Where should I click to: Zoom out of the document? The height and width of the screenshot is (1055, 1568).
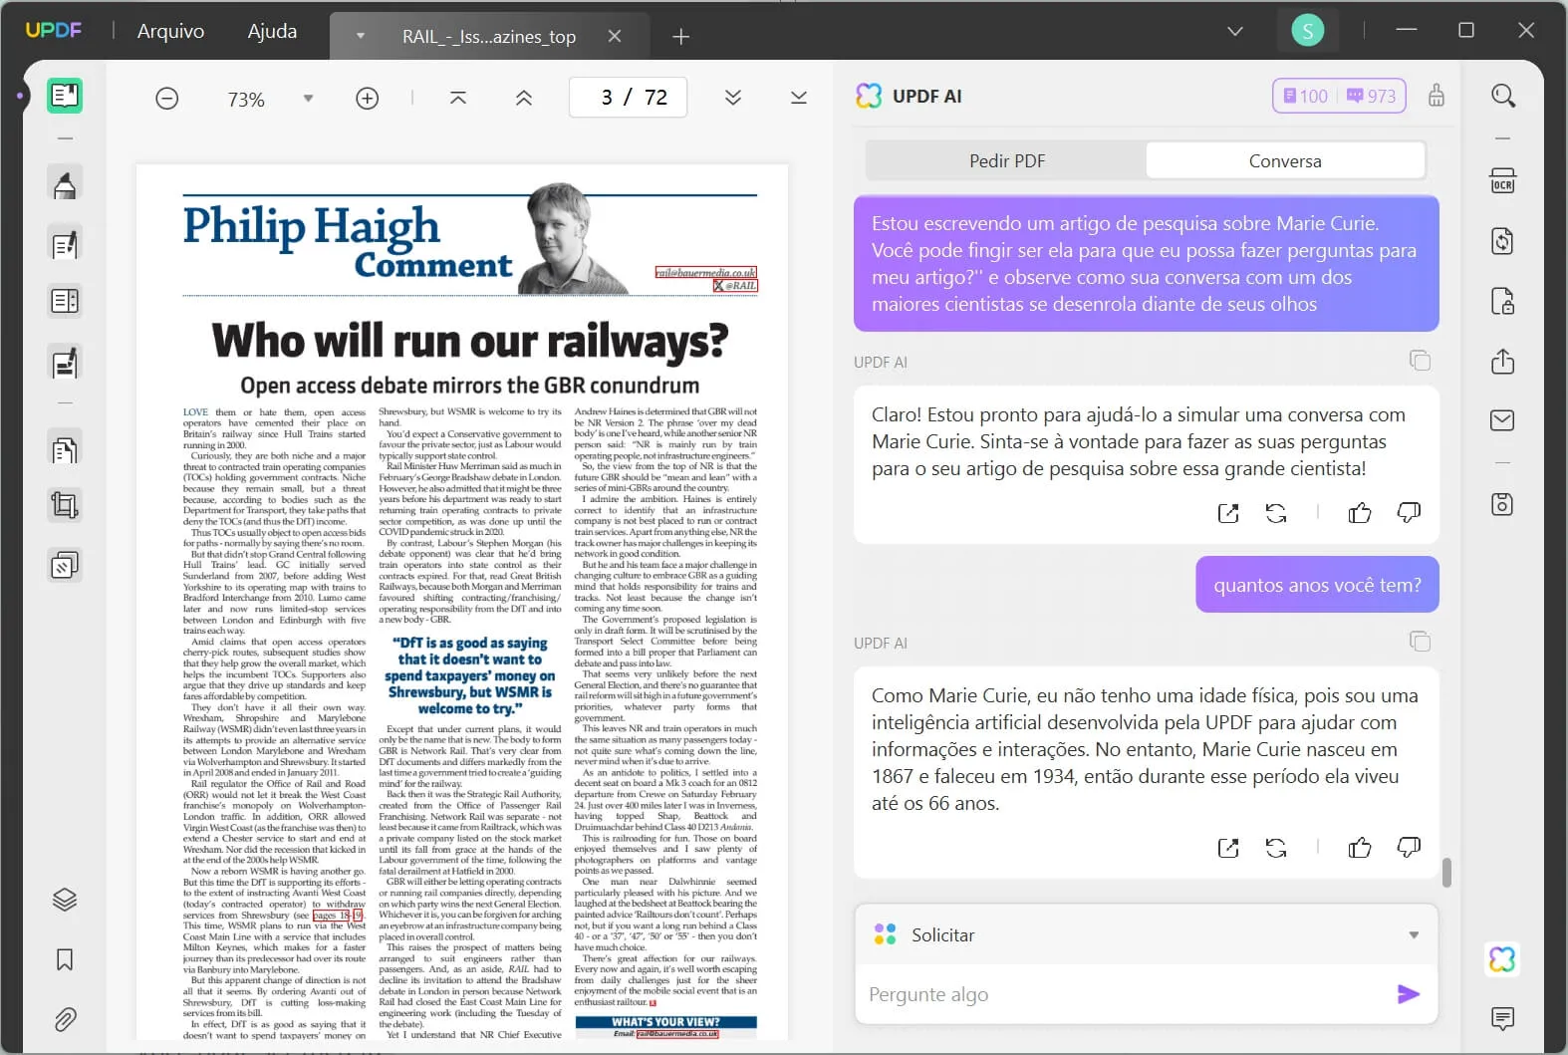click(167, 99)
